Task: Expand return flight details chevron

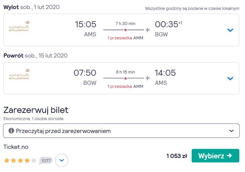Action: pyautogui.click(x=230, y=78)
